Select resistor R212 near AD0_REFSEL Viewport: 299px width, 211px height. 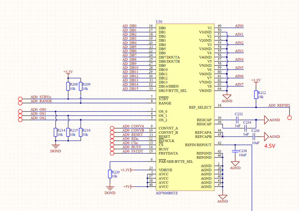[x=256, y=95]
